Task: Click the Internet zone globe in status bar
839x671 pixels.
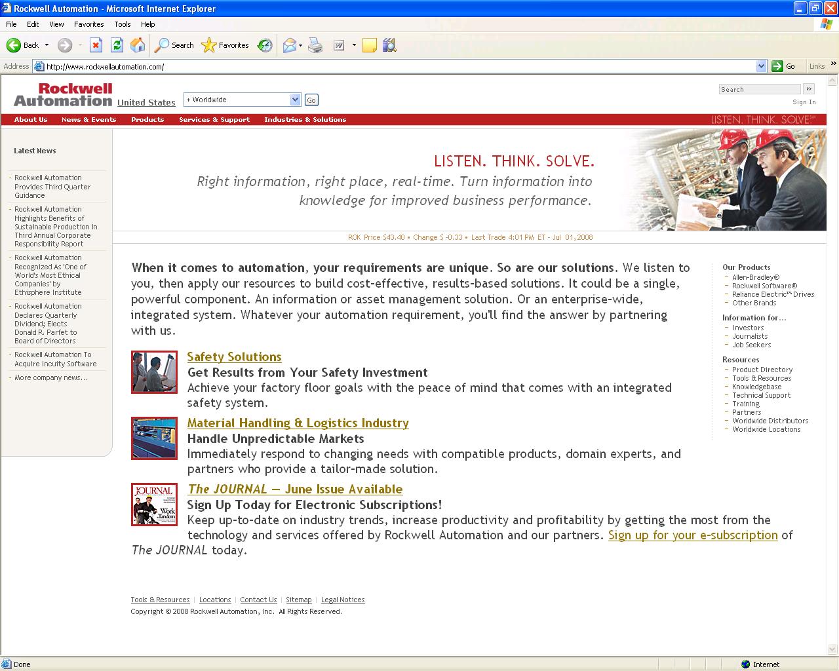Action: pyautogui.click(x=745, y=664)
